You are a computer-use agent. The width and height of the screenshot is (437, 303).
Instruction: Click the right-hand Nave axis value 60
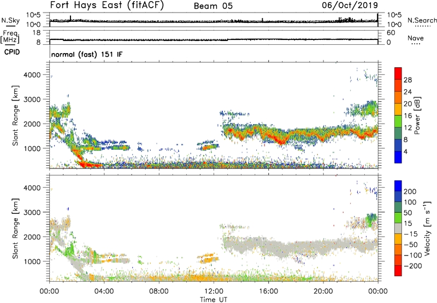(x=391, y=33)
